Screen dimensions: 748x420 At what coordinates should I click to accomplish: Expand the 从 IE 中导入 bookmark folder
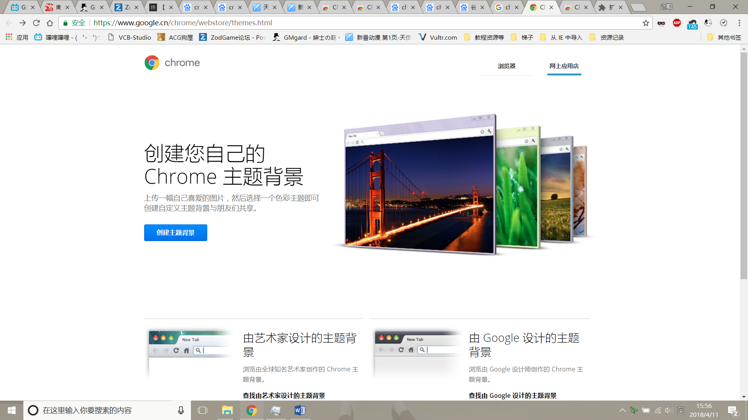pyautogui.click(x=561, y=37)
